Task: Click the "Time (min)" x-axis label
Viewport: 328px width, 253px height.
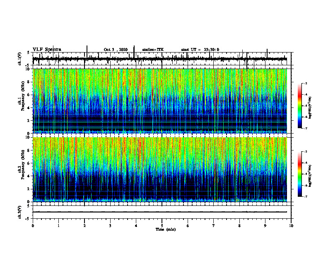Action: (166, 229)
